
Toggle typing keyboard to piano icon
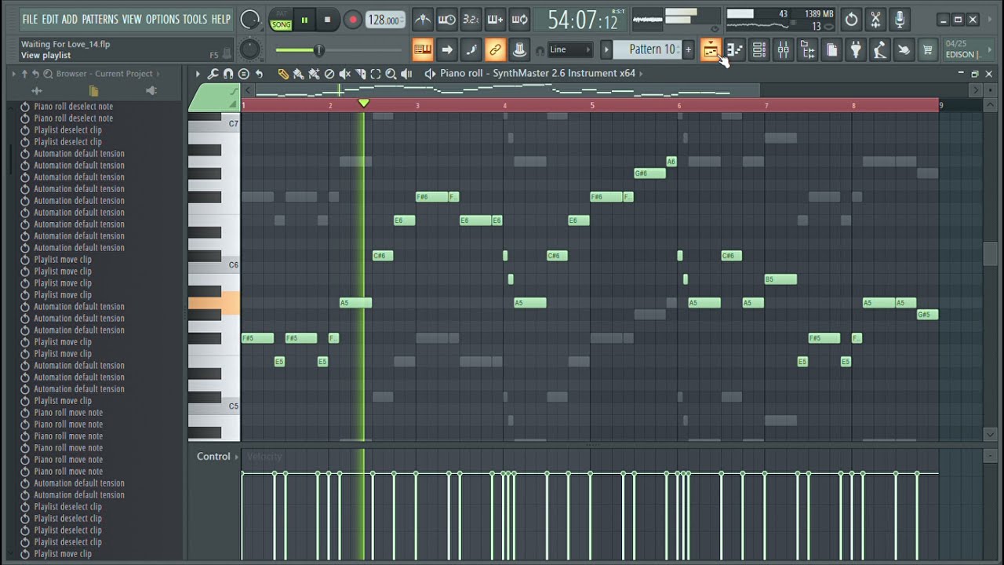click(423, 50)
